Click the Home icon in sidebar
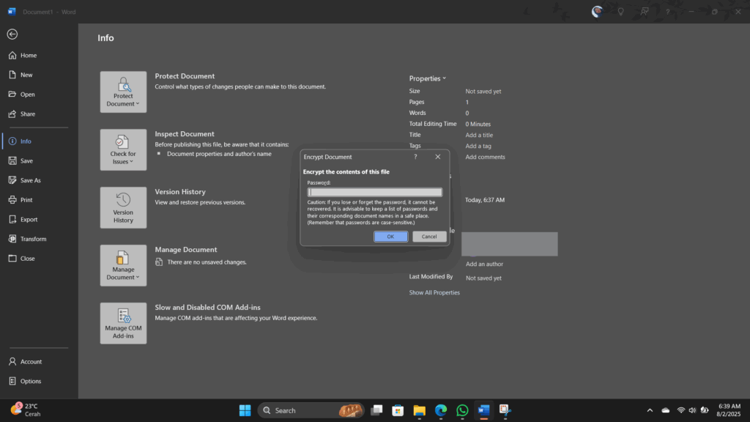750x422 pixels. (12, 56)
